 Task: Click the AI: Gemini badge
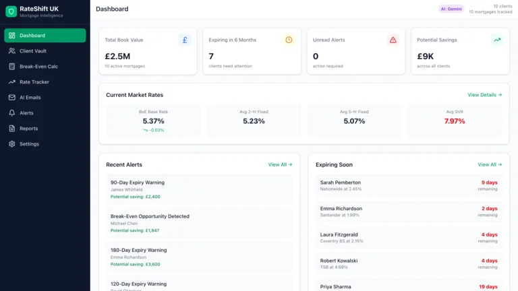[x=451, y=9]
